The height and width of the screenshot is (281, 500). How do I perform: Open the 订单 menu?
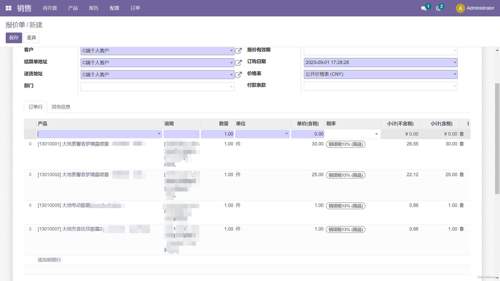point(135,8)
